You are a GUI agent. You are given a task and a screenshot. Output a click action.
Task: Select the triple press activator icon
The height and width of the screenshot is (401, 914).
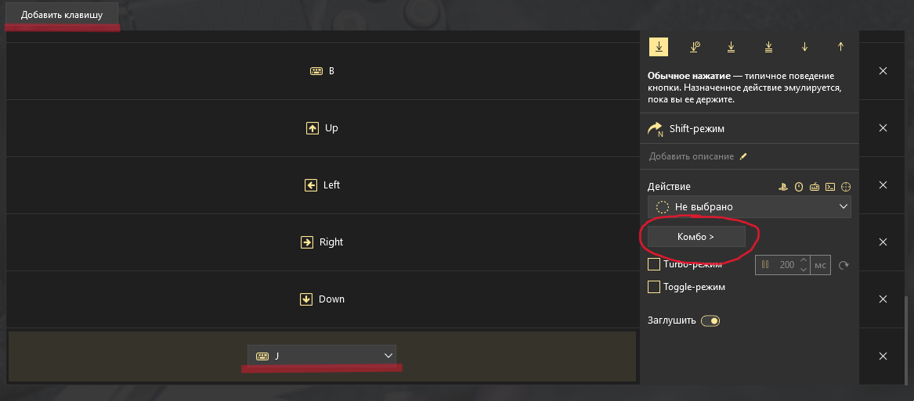(x=768, y=47)
